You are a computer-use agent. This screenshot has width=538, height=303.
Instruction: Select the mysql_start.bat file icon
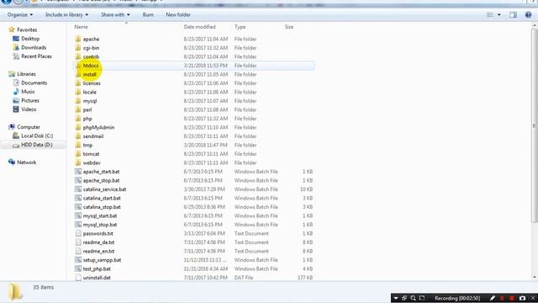tap(78, 215)
